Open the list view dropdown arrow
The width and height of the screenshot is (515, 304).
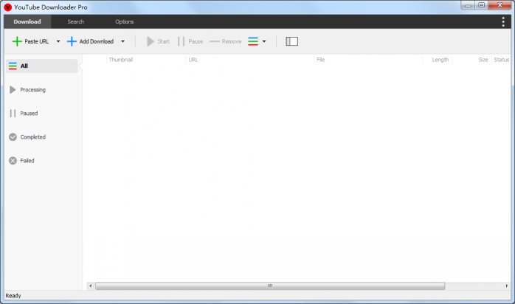point(264,41)
